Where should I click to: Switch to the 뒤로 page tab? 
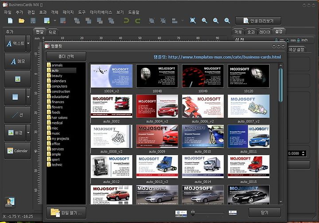52,32
